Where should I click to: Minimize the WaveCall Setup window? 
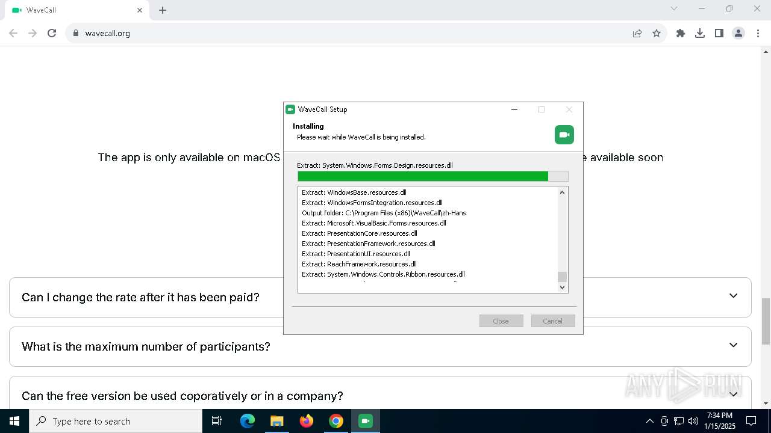click(514, 109)
